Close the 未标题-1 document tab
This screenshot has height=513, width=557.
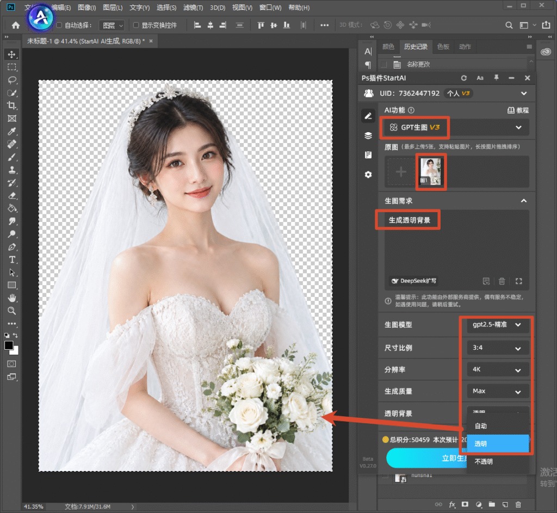coord(151,41)
